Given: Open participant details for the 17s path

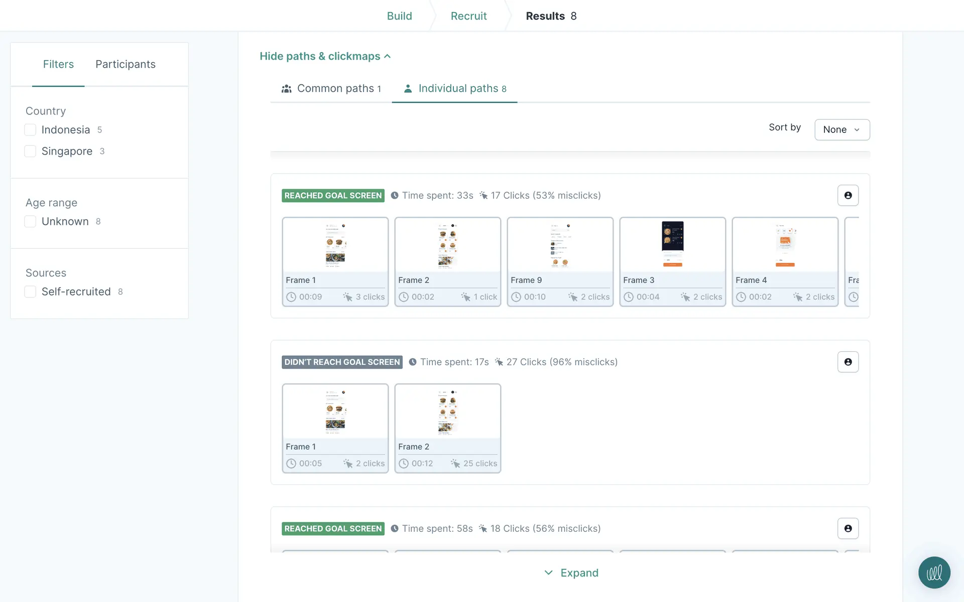Looking at the screenshot, I should click(x=848, y=362).
